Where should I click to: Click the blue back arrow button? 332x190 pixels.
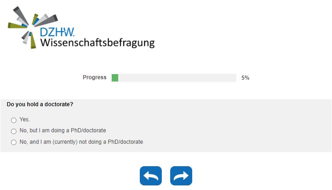(151, 176)
